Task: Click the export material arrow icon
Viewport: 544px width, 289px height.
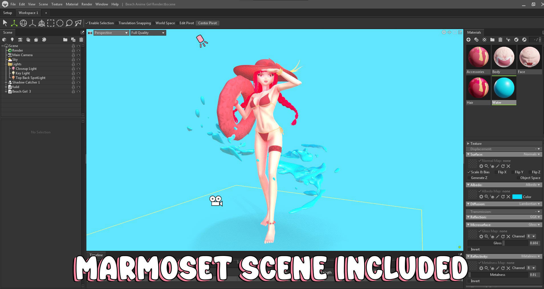Action: [524, 40]
